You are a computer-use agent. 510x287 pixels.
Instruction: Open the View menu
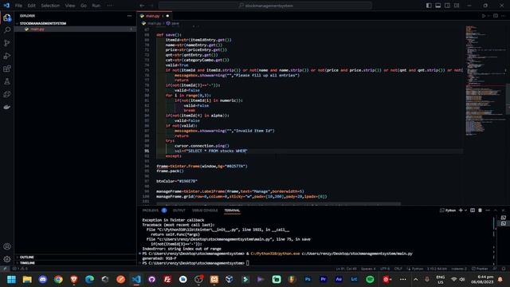click(x=69, y=6)
